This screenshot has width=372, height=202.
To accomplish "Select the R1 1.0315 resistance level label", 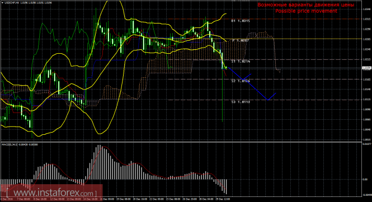I will point(241,21).
